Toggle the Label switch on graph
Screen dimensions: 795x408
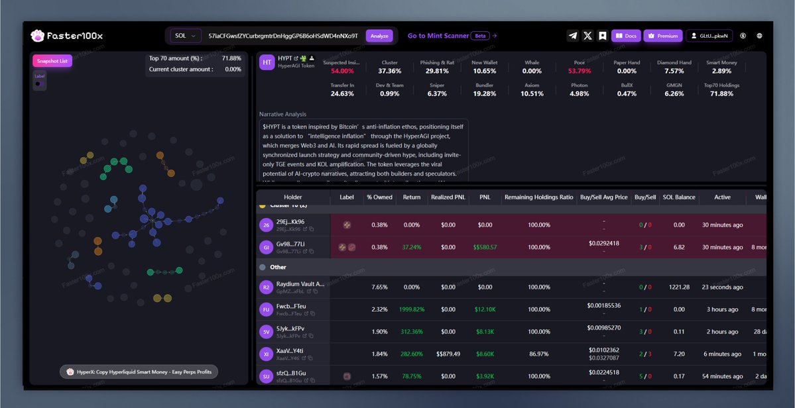click(39, 84)
